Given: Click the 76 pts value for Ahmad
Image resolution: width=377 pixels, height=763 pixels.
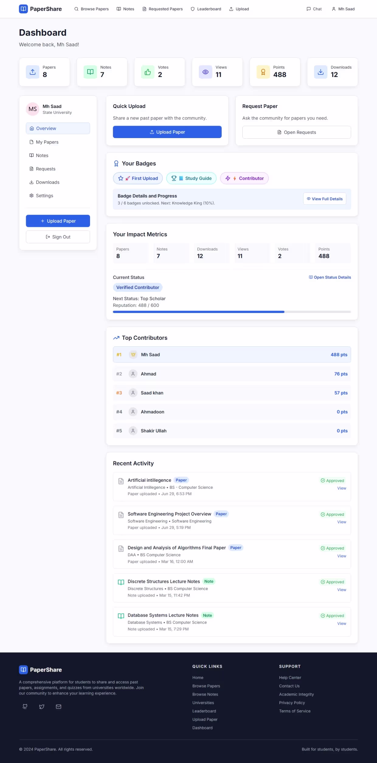Looking at the screenshot, I should [341, 374].
